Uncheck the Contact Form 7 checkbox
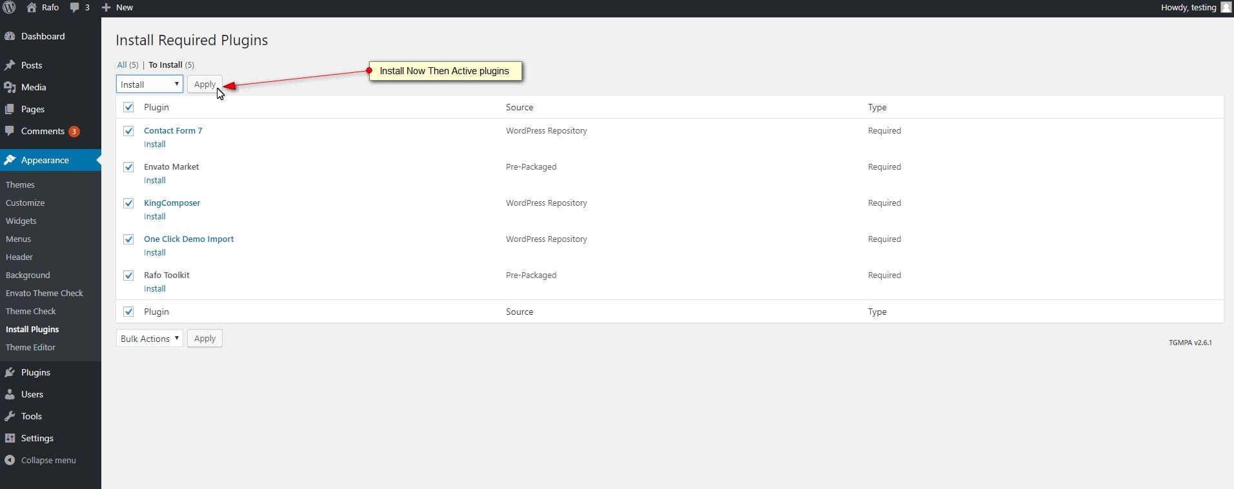 pos(128,131)
